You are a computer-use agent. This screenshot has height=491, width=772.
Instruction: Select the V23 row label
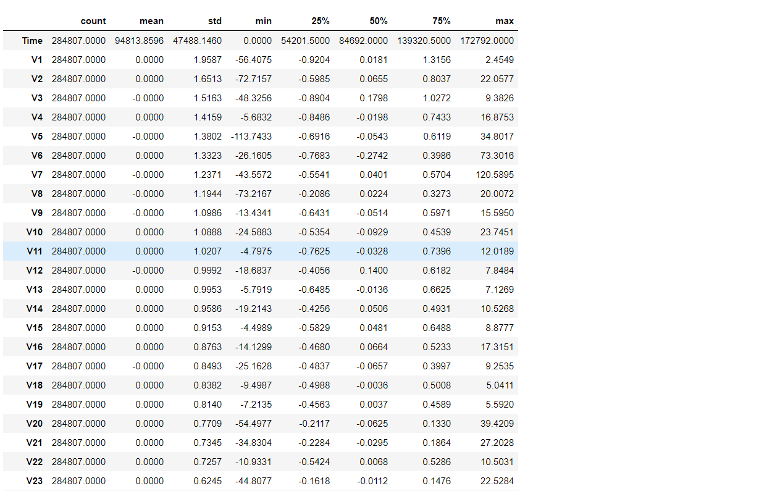(35, 481)
